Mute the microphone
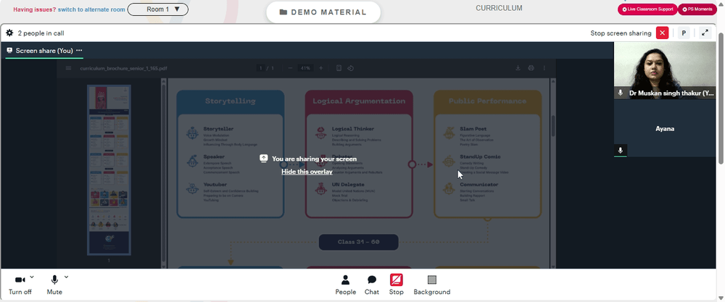Image resolution: width=725 pixels, height=302 pixels. pyautogui.click(x=54, y=285)
